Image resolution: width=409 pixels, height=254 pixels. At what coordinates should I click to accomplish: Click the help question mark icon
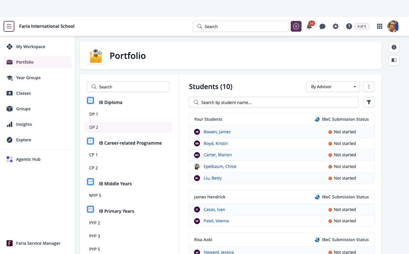[x=349, y=26]
